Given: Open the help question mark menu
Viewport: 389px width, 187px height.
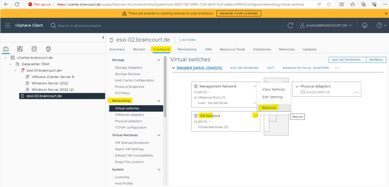Looking at the screenshot, I should click(x=381, y=26).
